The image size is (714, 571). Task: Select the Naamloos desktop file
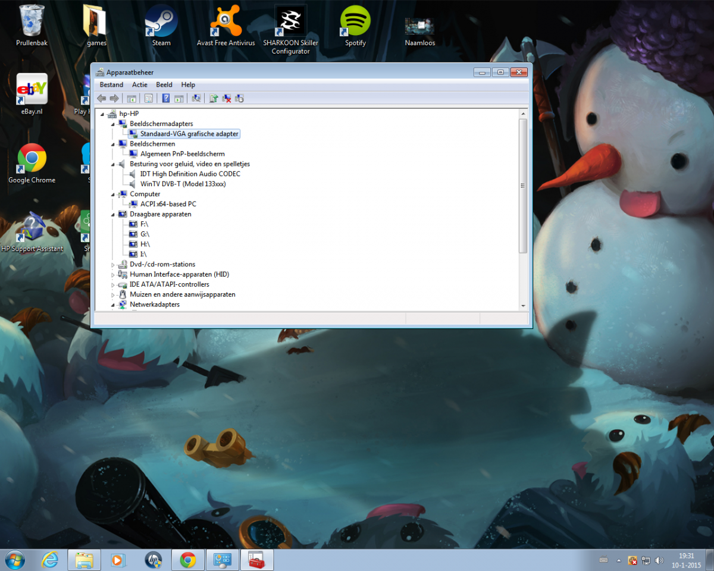tap(419, 31)
